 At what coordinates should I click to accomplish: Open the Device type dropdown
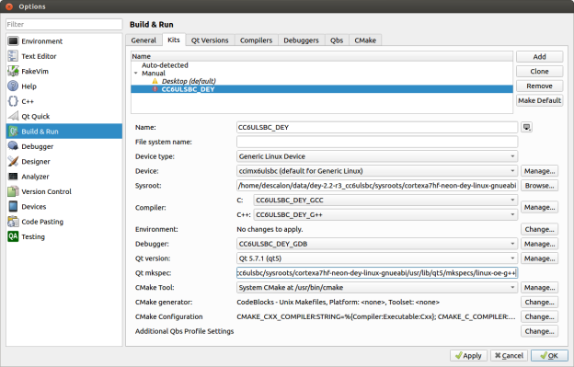click(x=377, y=156)
